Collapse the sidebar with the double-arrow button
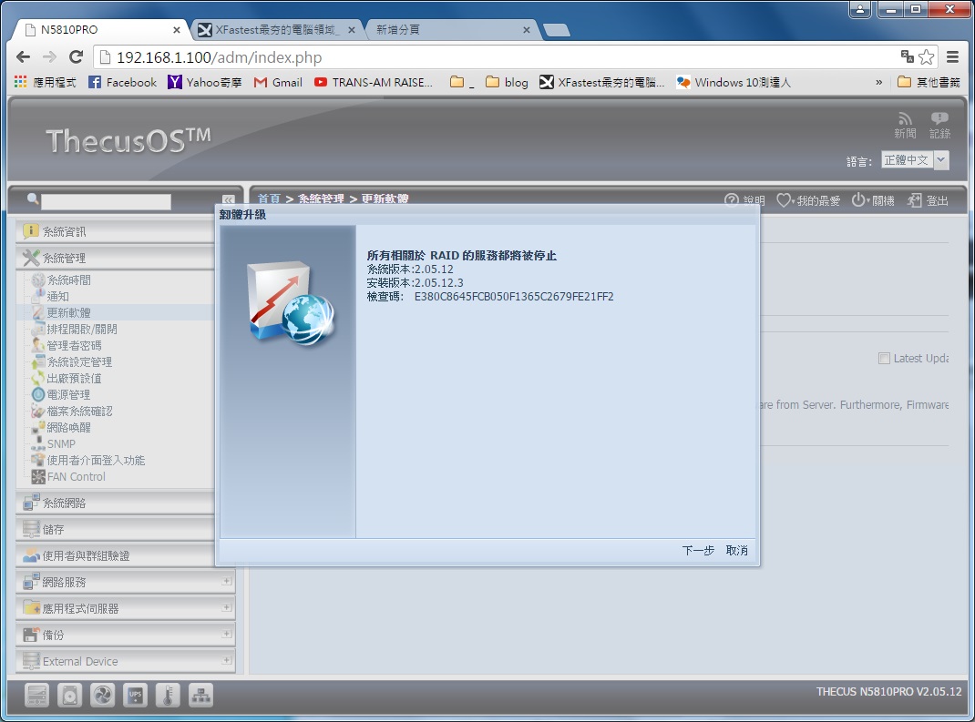 coord(228,200)
